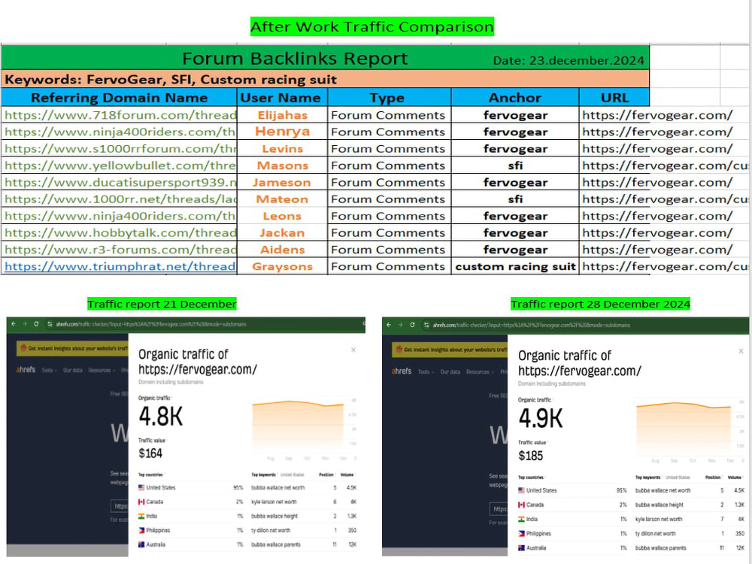Select the 1000rr.net referring domain cell
This screenshot has width=752, height=564.
[120, 199]
